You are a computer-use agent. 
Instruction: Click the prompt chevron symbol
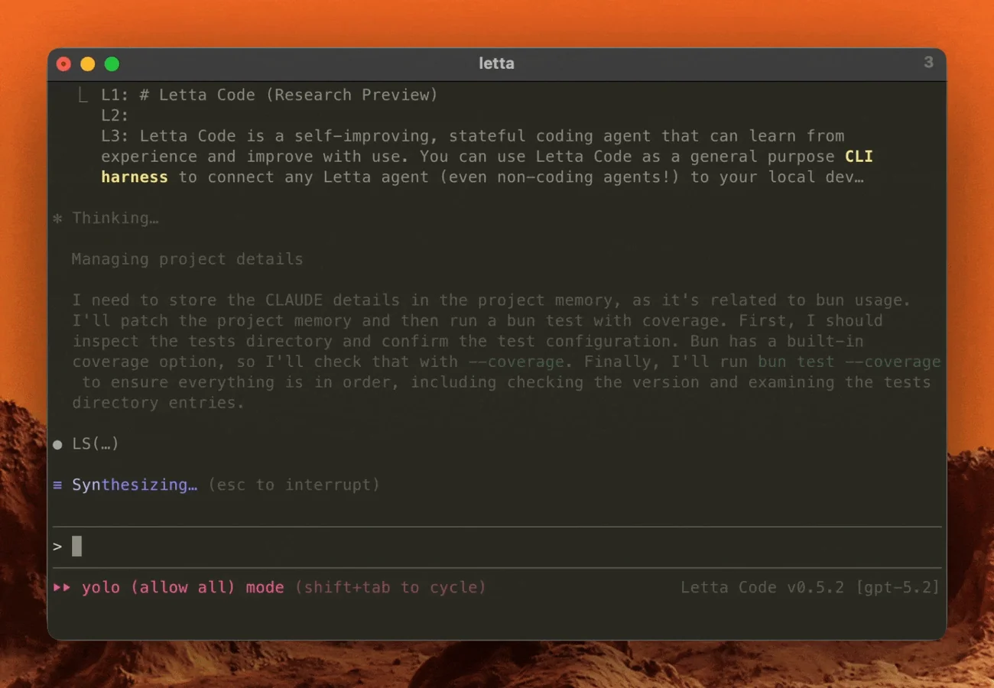pyautogui.click(x=57, y=547)
